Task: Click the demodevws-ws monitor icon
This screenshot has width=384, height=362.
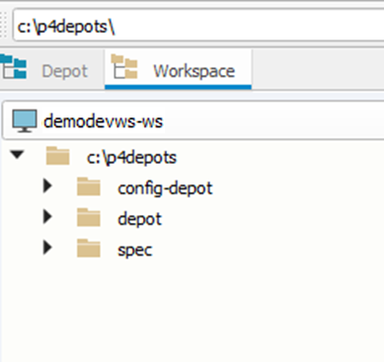Action: tap(25, 120)
